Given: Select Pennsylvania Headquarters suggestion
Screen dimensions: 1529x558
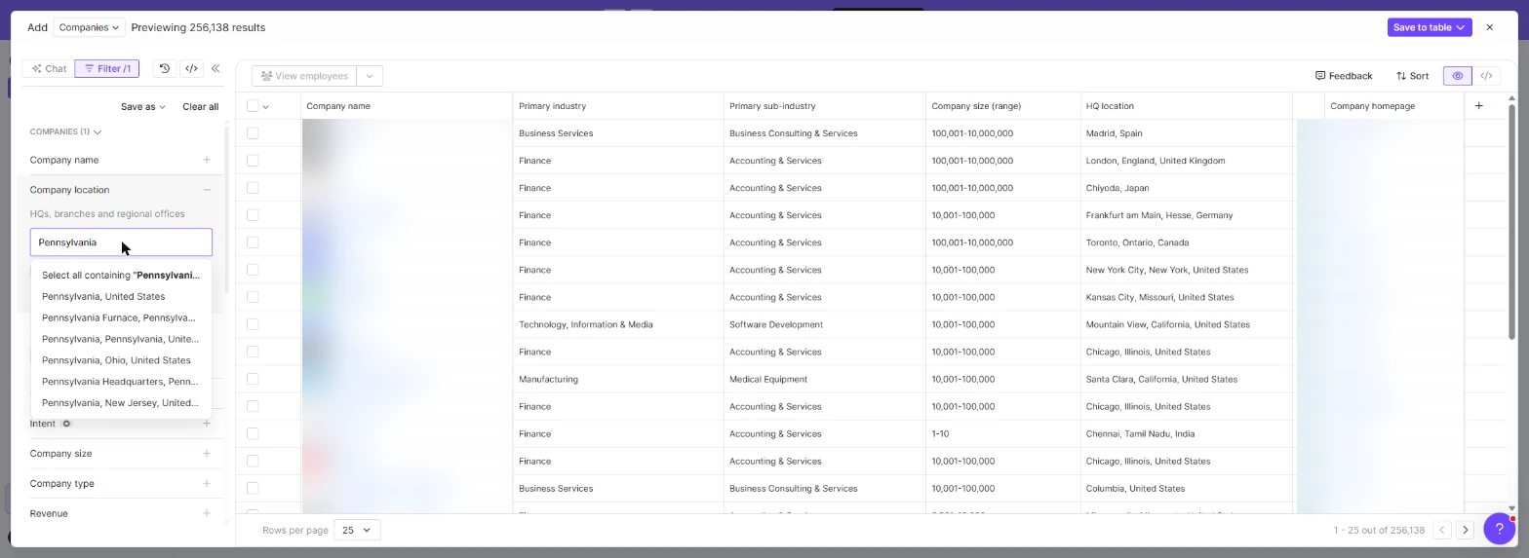Looking at the screenshot, I should point(121,382).
